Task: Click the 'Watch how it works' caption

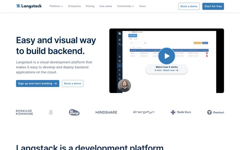Action: (x=167, y=67)
